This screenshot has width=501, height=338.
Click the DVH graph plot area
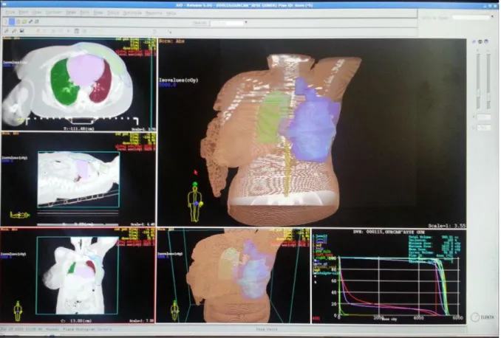pyautogui.click(x=399, y=286)
